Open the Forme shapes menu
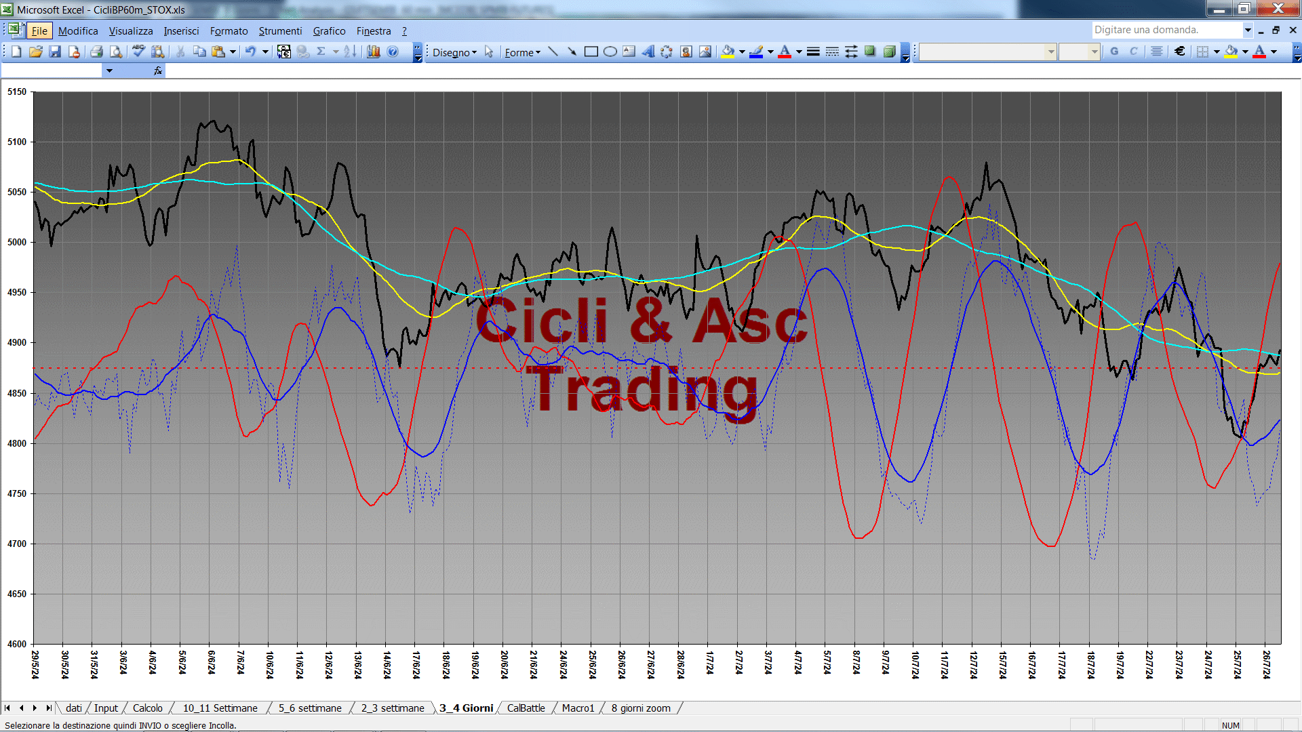This screenshot has height=732, width=1302. pyautogui.click(x=522, y=52)
